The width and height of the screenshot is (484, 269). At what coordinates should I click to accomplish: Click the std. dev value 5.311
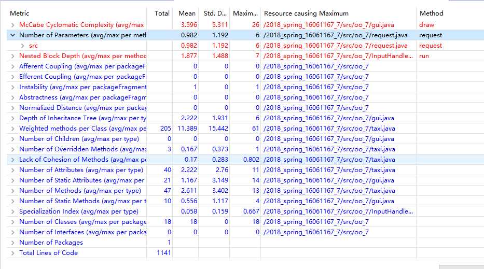pos(220,25)
